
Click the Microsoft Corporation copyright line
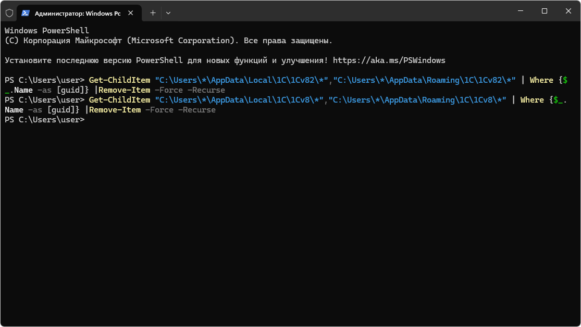pyautogui.click(x=169, y=41)
